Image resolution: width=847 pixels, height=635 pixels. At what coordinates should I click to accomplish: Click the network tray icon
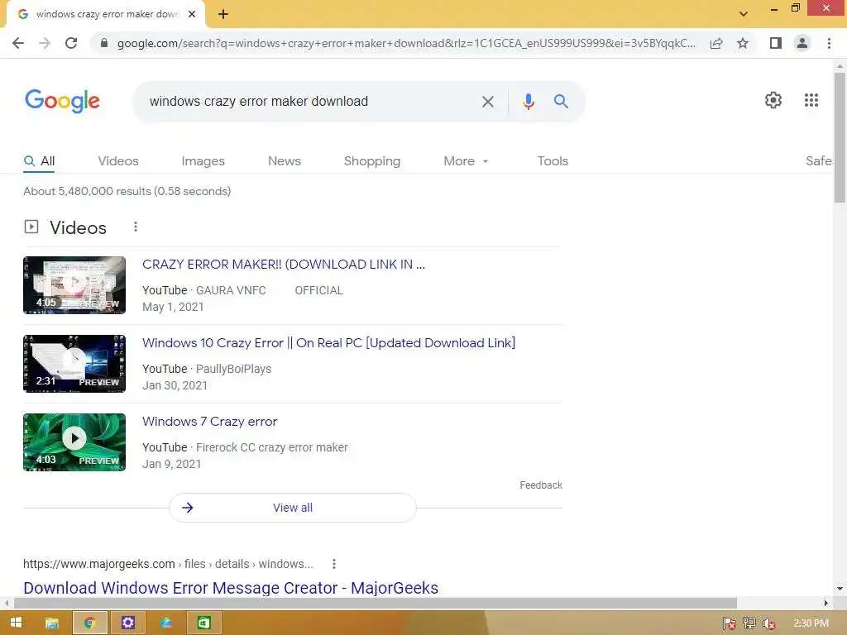click(749, 623)
